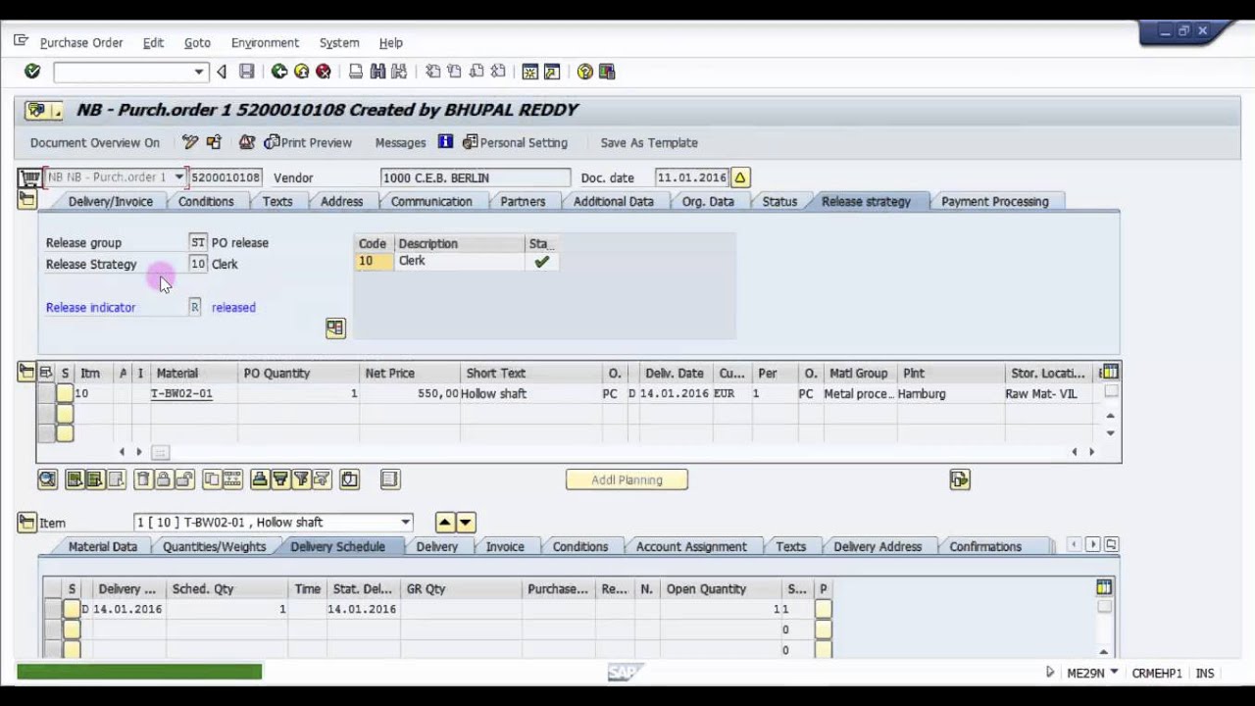1255x706 pixels.
Task: Open material link T-BW02-01
Action: pos(181,393)
